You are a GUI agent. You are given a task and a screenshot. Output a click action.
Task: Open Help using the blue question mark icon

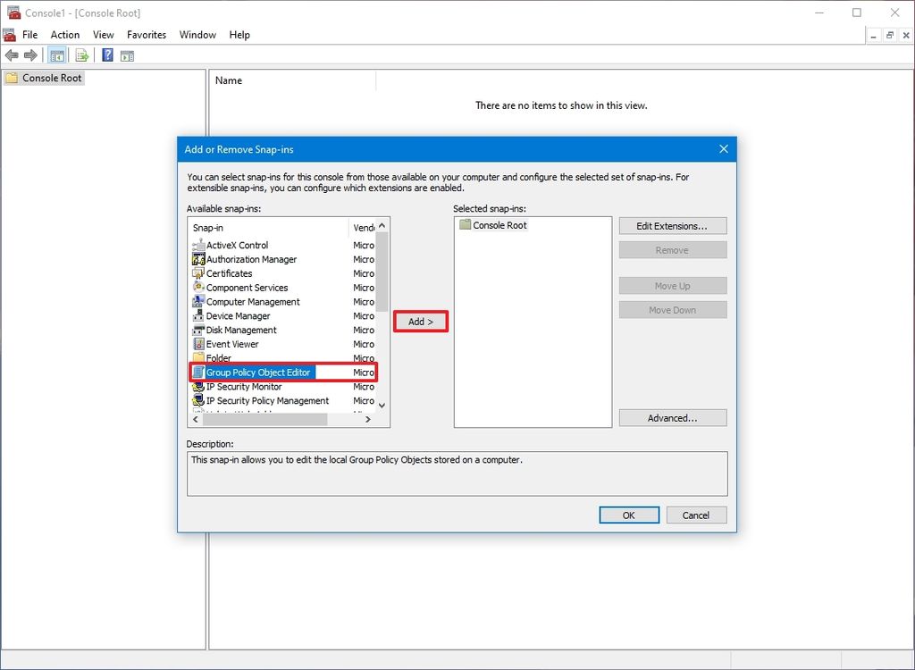point(106,54)
